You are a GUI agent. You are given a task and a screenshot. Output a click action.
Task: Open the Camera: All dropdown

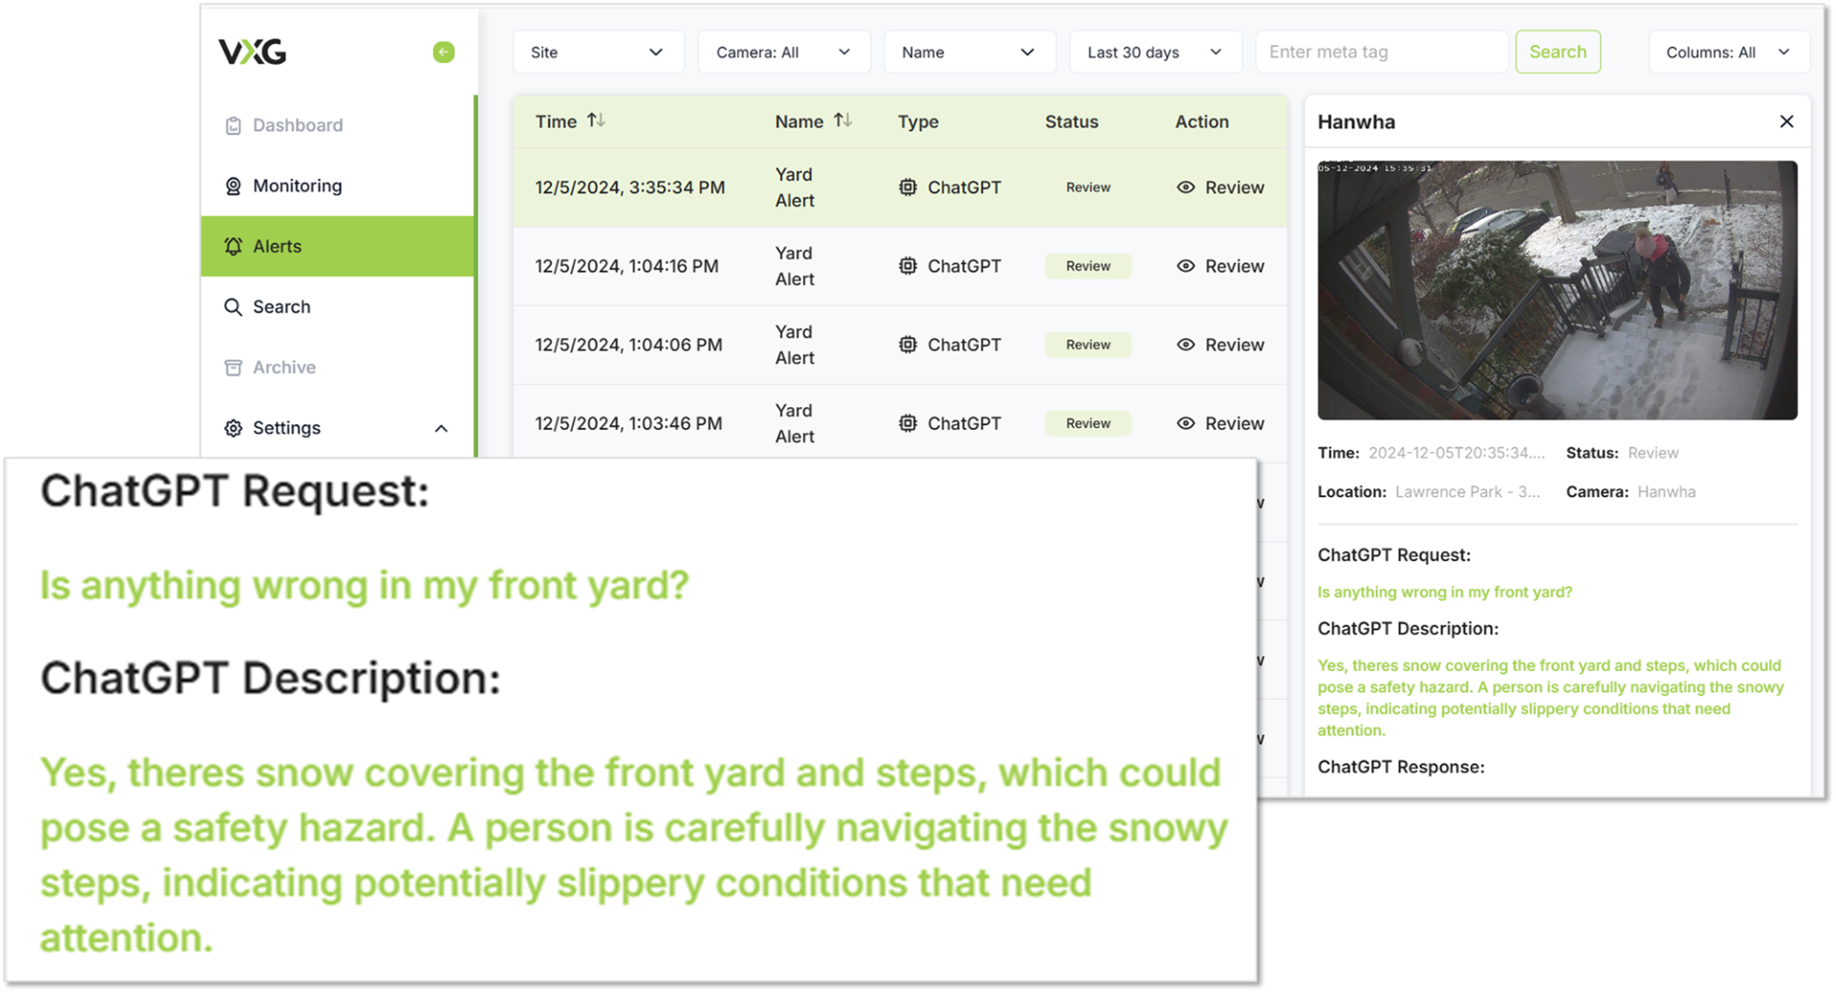coord(783,53)
